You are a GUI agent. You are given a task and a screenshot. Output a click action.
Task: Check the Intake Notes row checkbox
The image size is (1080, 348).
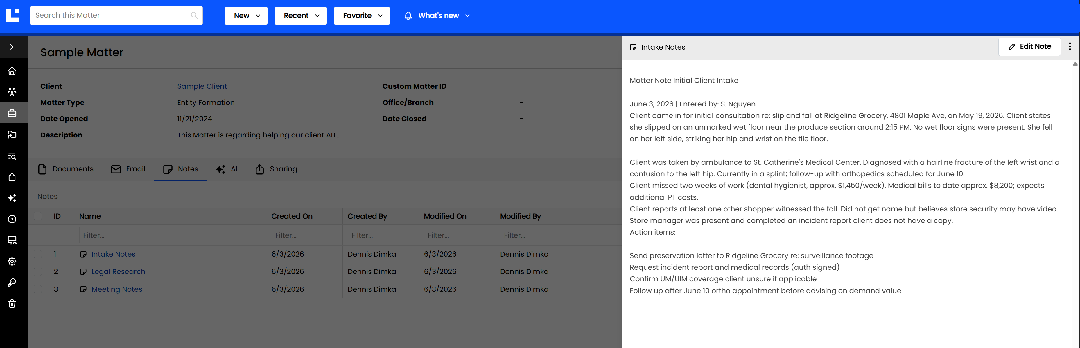[38, 254]
